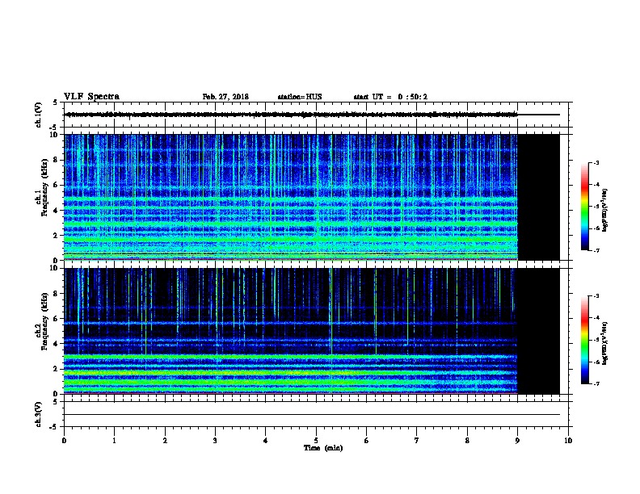Click the "5" tick on the time axis
The image size is (640, 494).
[x=316, y=441]
